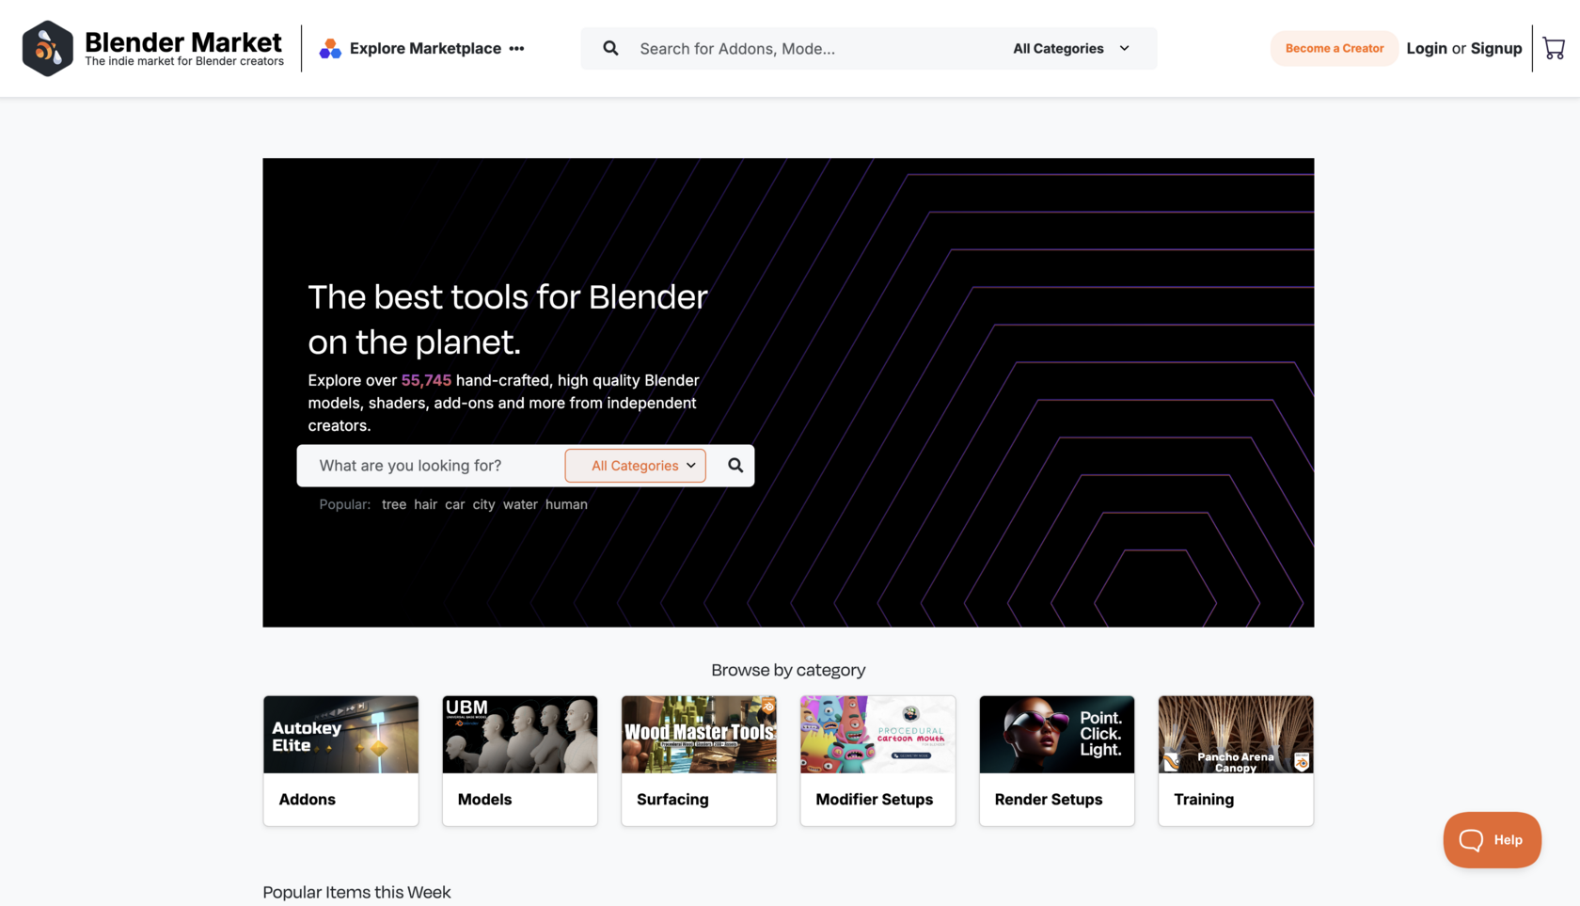Select popular search term car

click(454, 505)
